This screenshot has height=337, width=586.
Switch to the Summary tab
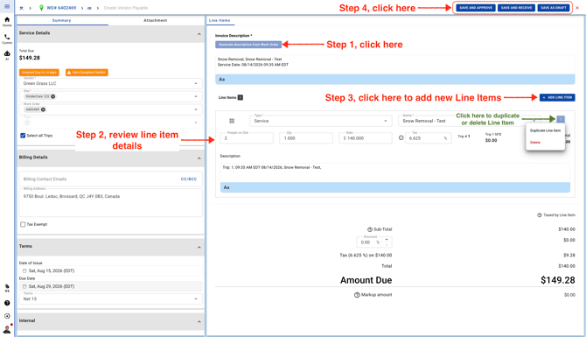tap(62, 21)
